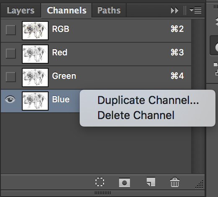Select the Channels tab
This screenshot has height=197, width=218.
pos(67,10)
